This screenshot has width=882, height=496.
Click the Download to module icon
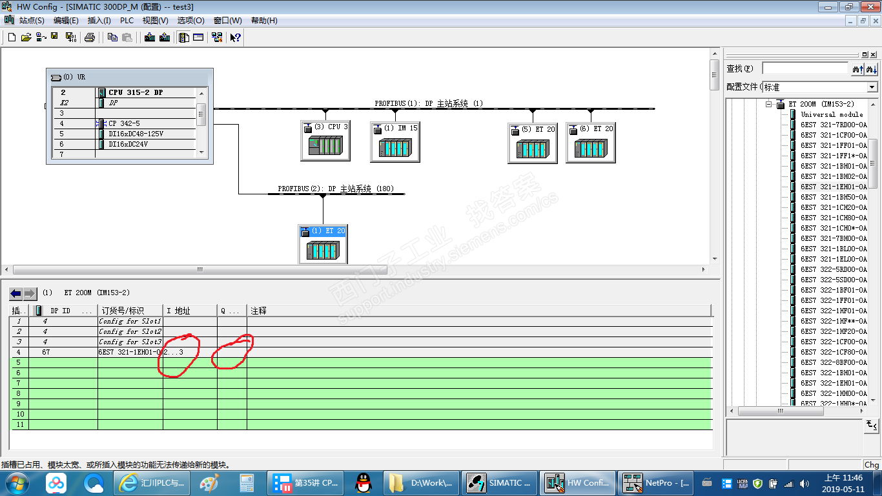150,37
